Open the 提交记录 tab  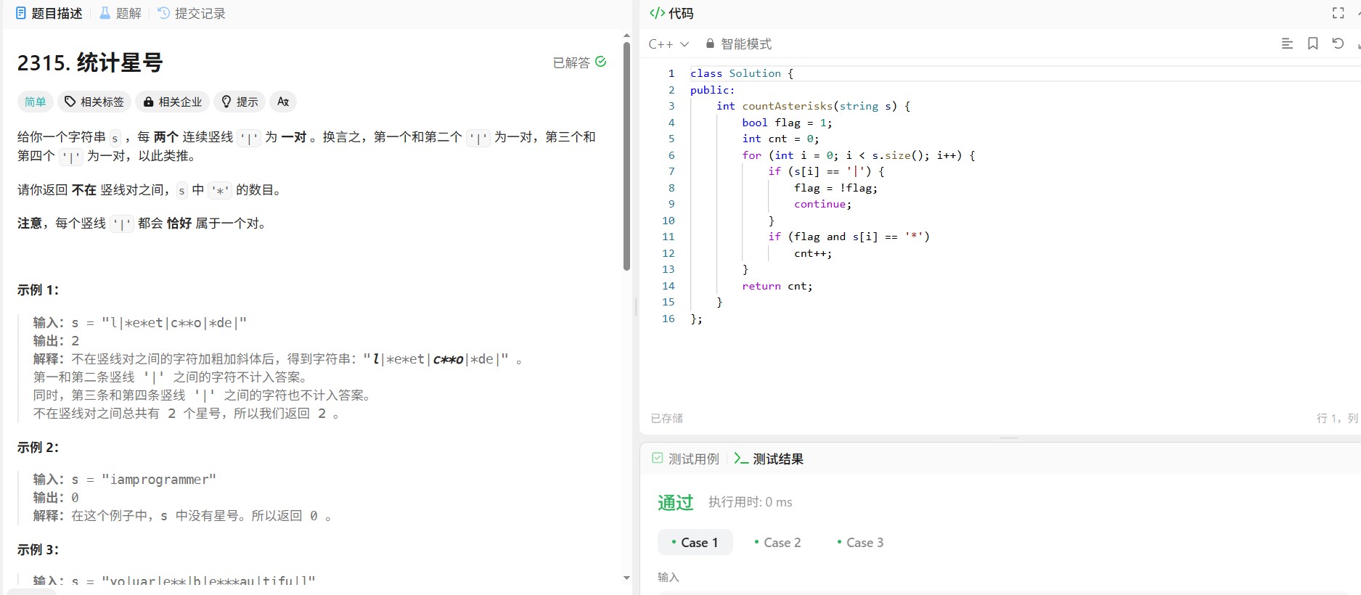click(192, 13)
